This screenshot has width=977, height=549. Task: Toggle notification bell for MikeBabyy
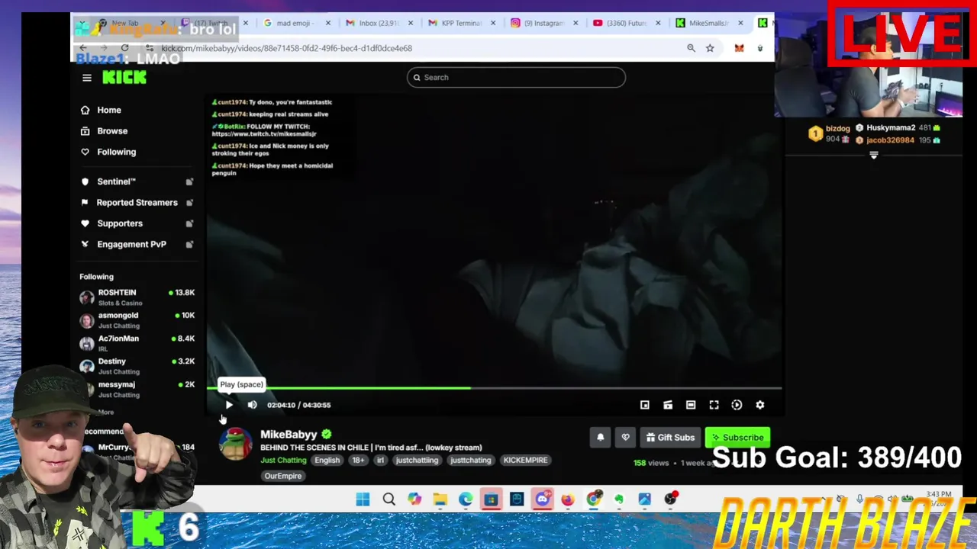pyautogui.click(x=600, y=437)
